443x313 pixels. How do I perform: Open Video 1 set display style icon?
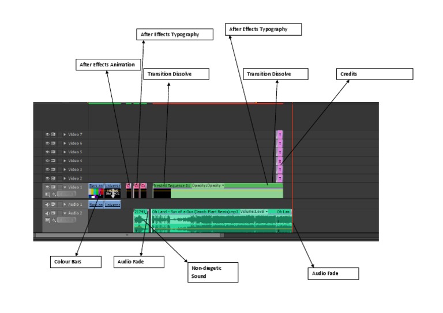(47, 194)
